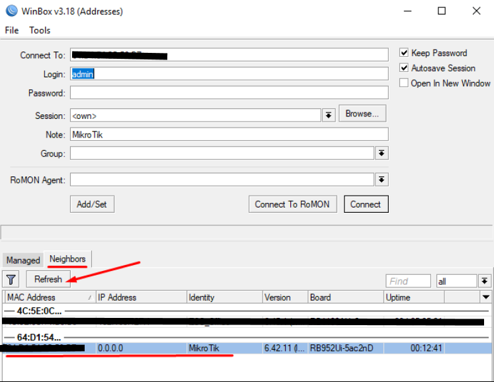Select the Neighbors tab
494x382 pixels.
[x=67, y=259]
